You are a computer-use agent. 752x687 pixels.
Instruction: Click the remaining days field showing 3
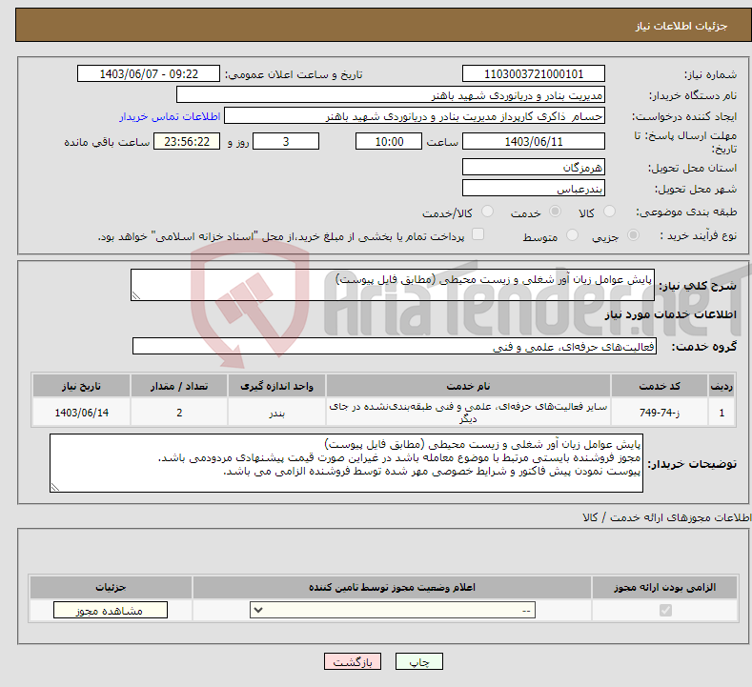[286, 141]
